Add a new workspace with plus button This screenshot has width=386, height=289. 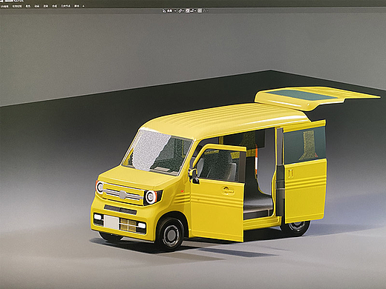(83, 6)
